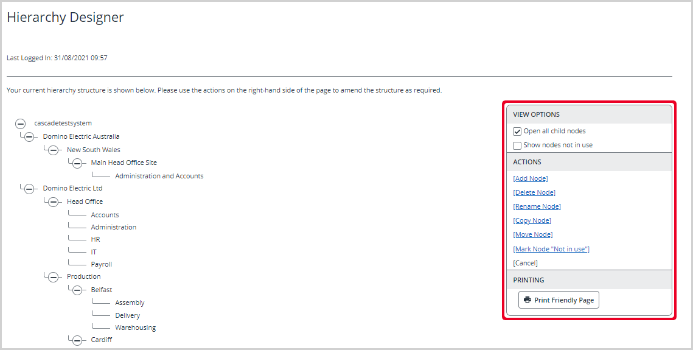Choose the Copy Node action
This screenshot has height=350, width=693.
point(532,220)
